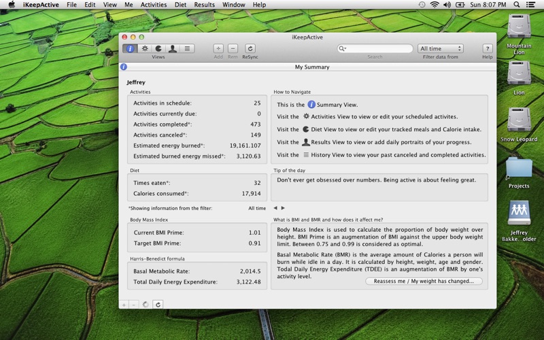Show the previous tip of the day
This screenshot has height=340, width=544.
click(x=275, y=208)
